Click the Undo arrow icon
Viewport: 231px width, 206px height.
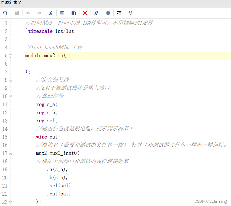coord(28,13)
